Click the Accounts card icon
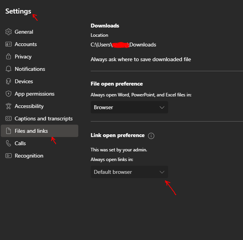243x240 pixels. point(9,44)
